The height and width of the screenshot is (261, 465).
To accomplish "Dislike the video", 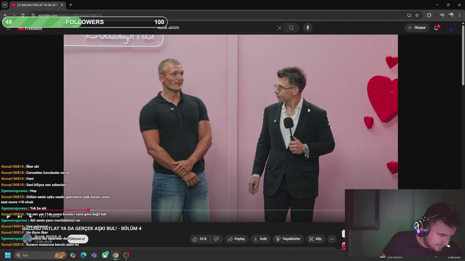I will pyautogui.click(x=216, y=239).
